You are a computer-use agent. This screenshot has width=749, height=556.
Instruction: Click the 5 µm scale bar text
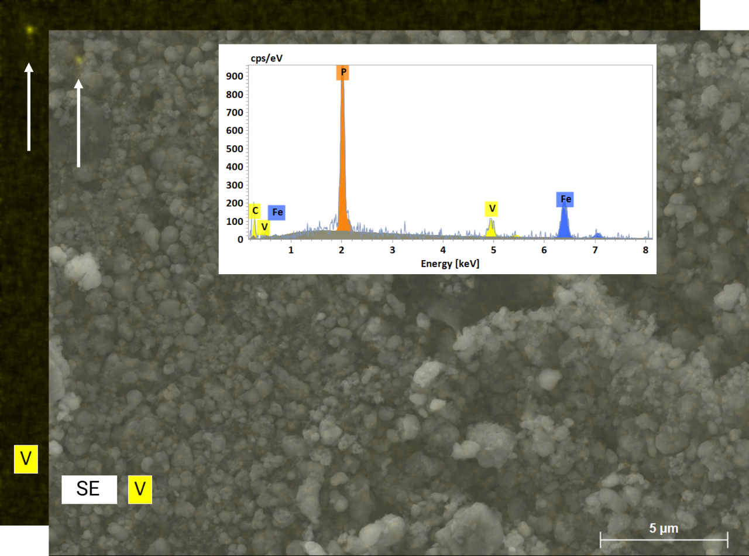(x=664, y=528)
